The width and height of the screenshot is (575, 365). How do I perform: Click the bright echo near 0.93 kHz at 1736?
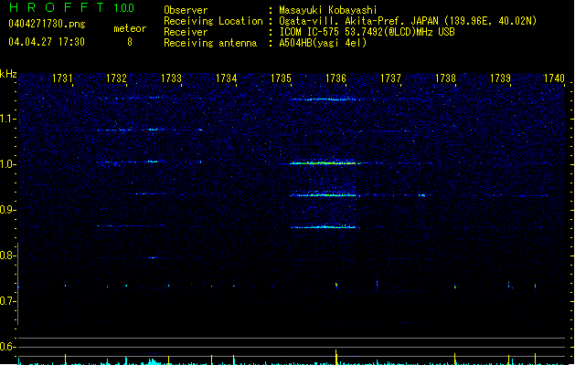[x=324, y=195]
